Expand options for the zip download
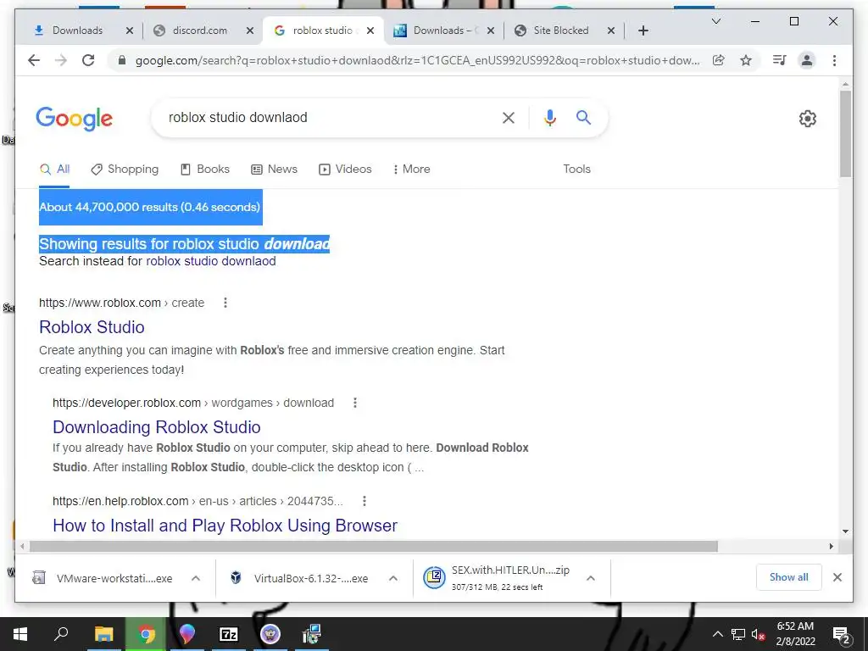The width and height of the screenshot is (868, 651). [x=591, y=578]
